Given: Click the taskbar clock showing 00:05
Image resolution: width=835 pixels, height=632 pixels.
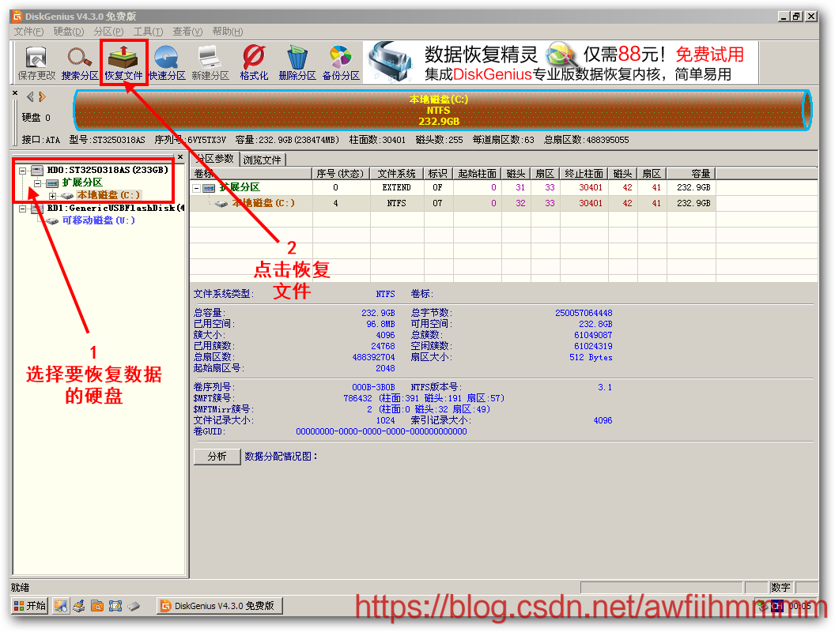Looking at the screenshot, I should (x=800, y=606).
